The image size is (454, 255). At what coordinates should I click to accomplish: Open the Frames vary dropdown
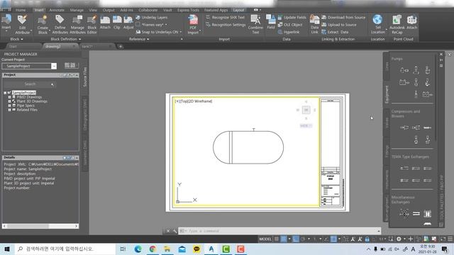(166, 25)
